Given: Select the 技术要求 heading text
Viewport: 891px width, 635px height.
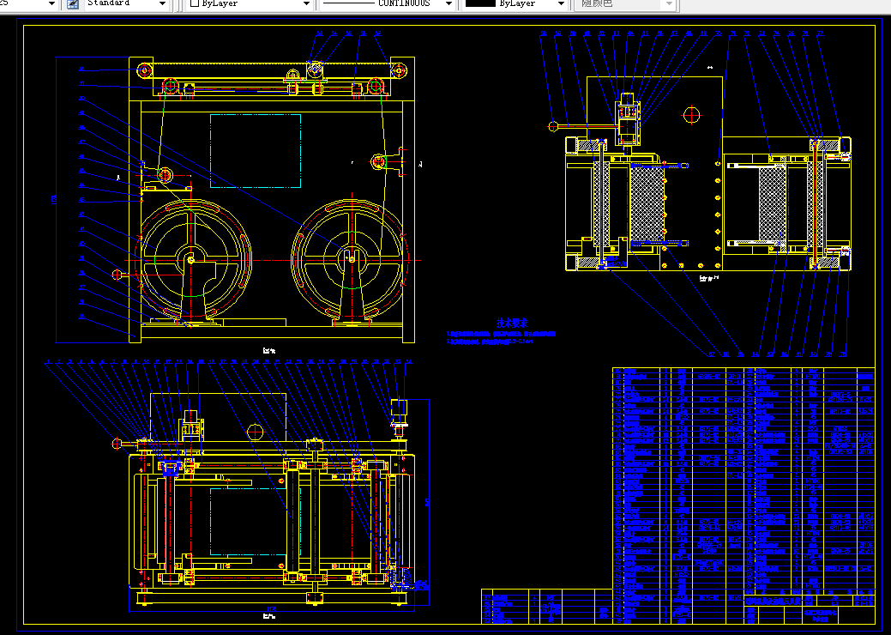Looking at the screenshot, I should pyautogui.click(x=511, y=323).
